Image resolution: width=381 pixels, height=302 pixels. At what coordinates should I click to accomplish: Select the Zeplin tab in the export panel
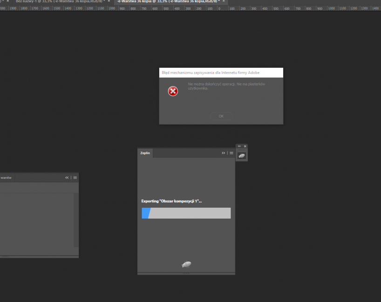click(144, 153)
